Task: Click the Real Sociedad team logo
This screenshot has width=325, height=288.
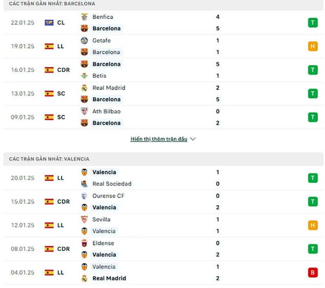Action: point(84,184)
